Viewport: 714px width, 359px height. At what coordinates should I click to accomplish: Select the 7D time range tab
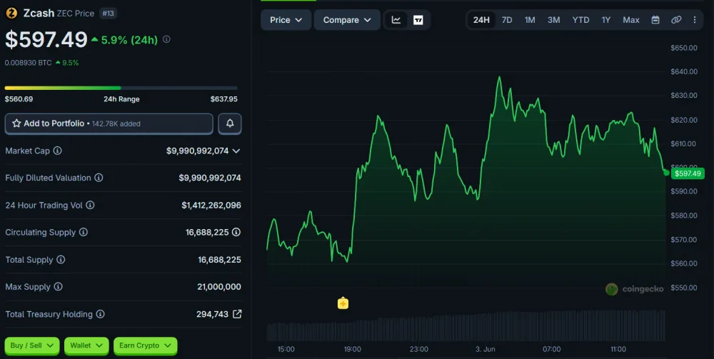click(507, 20)
